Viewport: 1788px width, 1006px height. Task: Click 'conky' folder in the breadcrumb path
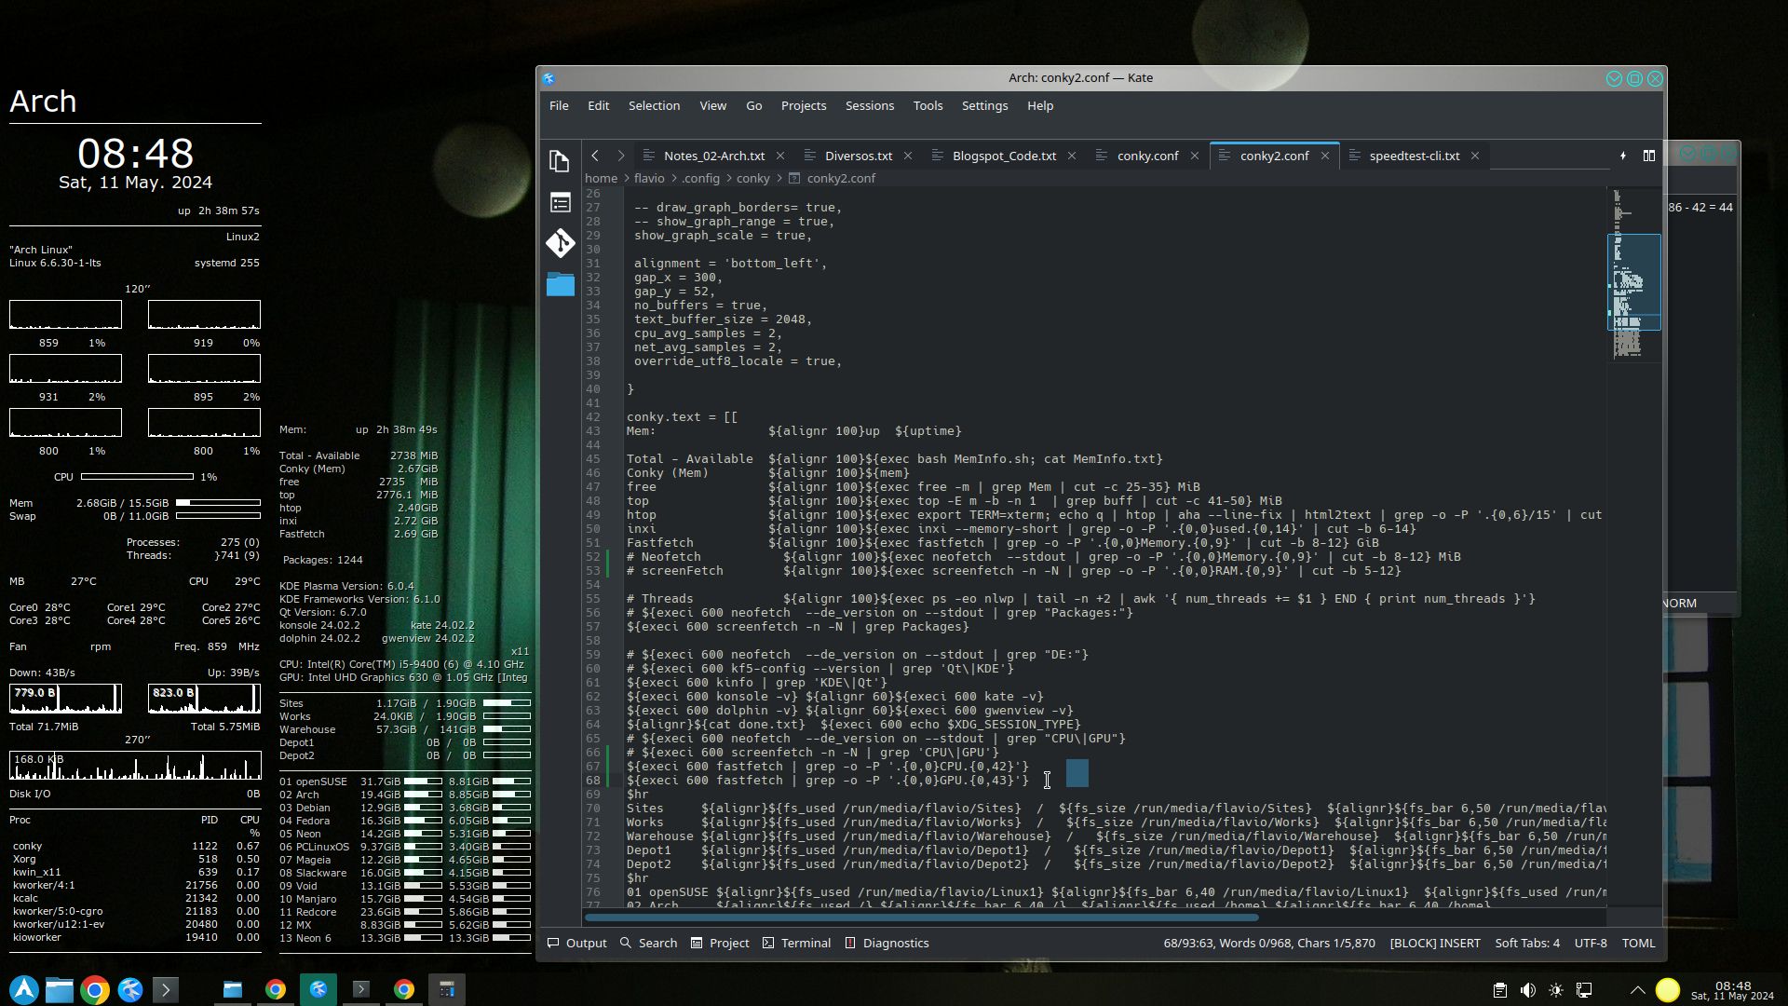(752, 178)
